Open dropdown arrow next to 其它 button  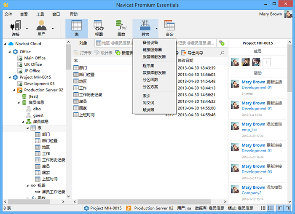(x=156, y=29)
